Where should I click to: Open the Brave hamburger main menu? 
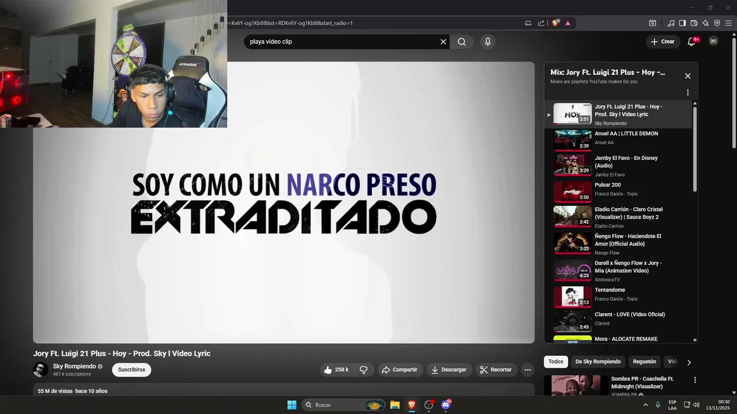pos(728,23)
